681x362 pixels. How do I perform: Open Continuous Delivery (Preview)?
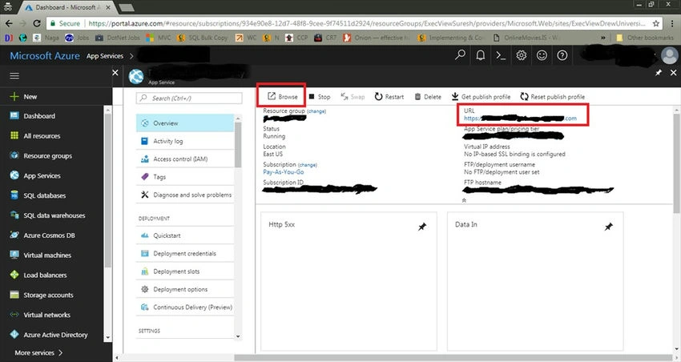click(185, 307)
